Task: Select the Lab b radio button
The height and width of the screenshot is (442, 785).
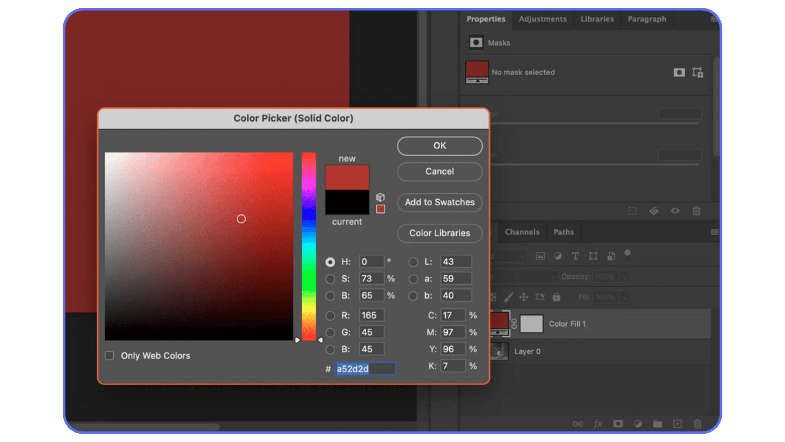Action: 413,296
